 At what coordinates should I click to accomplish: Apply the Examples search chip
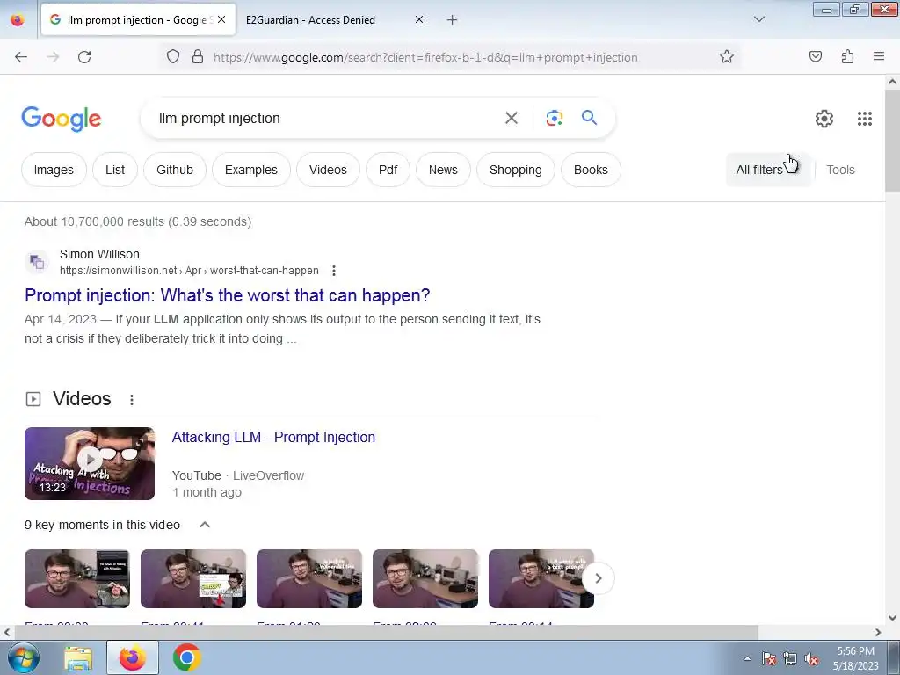pyautogui.click(x=250, y=170)
